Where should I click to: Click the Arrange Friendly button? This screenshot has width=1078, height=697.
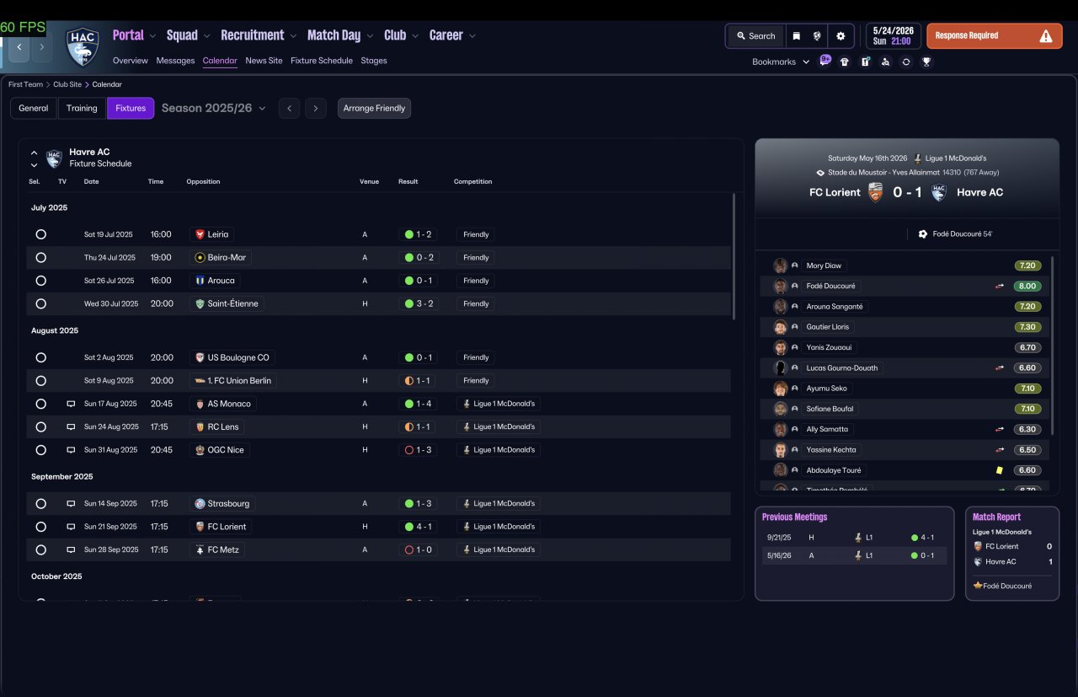pos(374,108)
